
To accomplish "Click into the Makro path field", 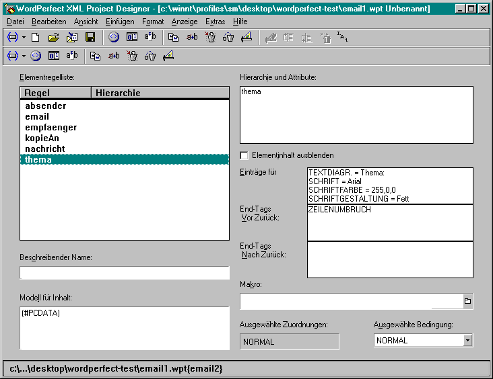I will point(351,301).
